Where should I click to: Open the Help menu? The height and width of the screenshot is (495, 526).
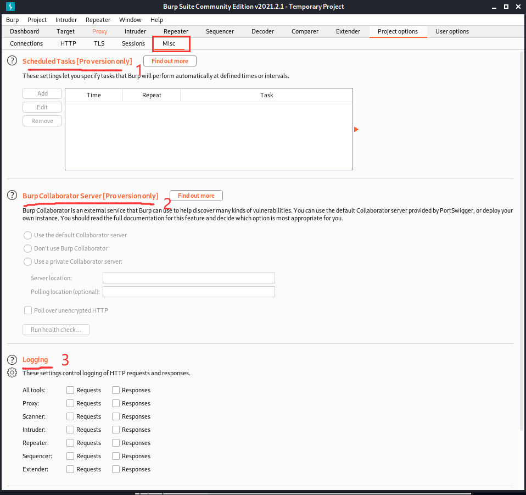point(156,20)
